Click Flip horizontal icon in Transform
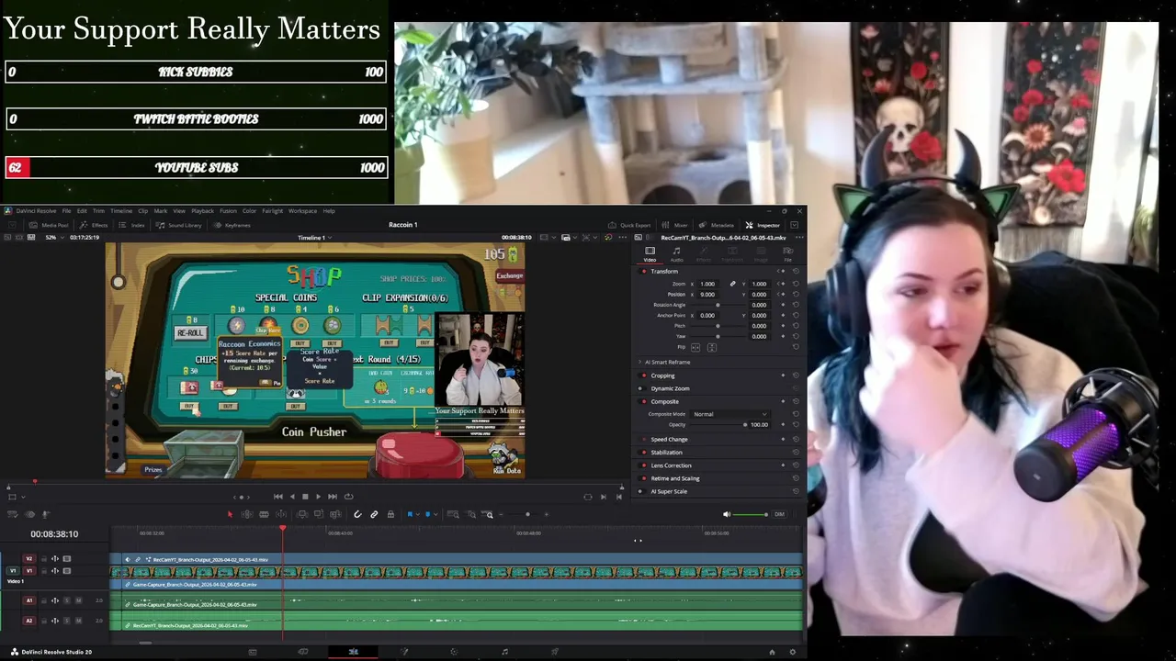 point(695,347)
